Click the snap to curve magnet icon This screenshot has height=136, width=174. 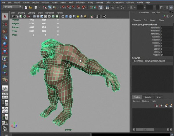point(69,8)
